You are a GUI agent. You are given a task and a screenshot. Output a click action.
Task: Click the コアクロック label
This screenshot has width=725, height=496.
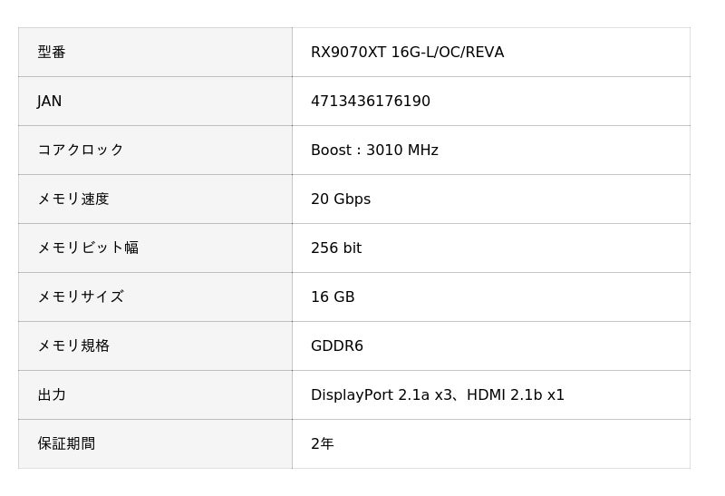pos(80,151)
